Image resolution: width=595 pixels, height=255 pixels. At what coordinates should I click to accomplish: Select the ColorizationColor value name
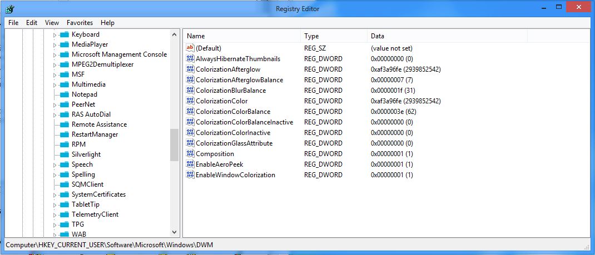[222, 101]
